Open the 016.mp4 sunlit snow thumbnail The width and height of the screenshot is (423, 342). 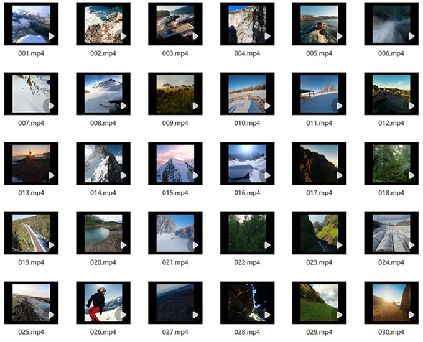click(x=248, y=164)
